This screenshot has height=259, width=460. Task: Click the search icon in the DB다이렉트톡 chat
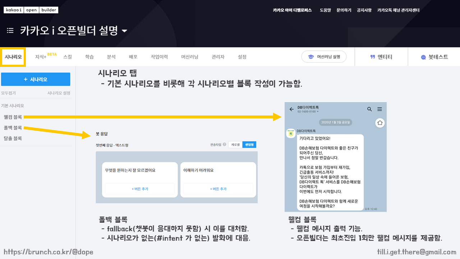[369, 109]
